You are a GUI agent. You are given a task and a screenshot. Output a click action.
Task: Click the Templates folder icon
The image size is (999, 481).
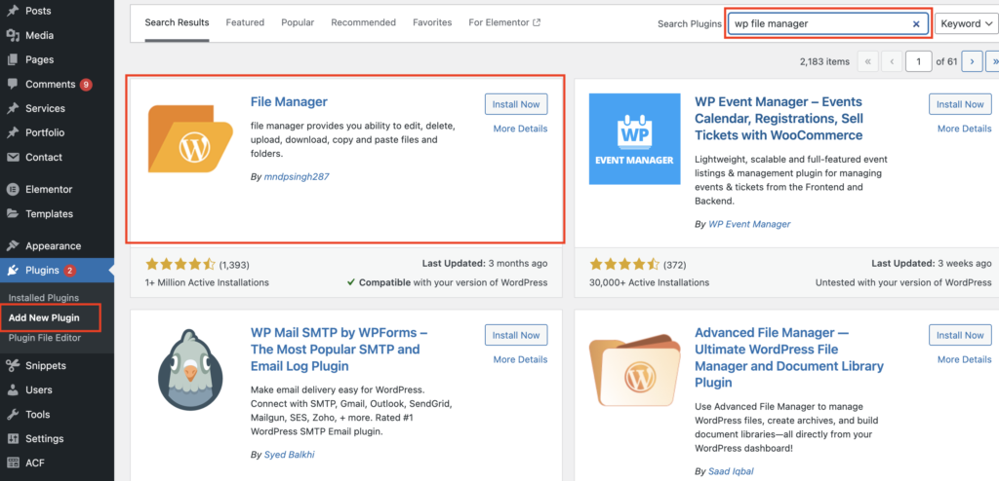[12, 214]
